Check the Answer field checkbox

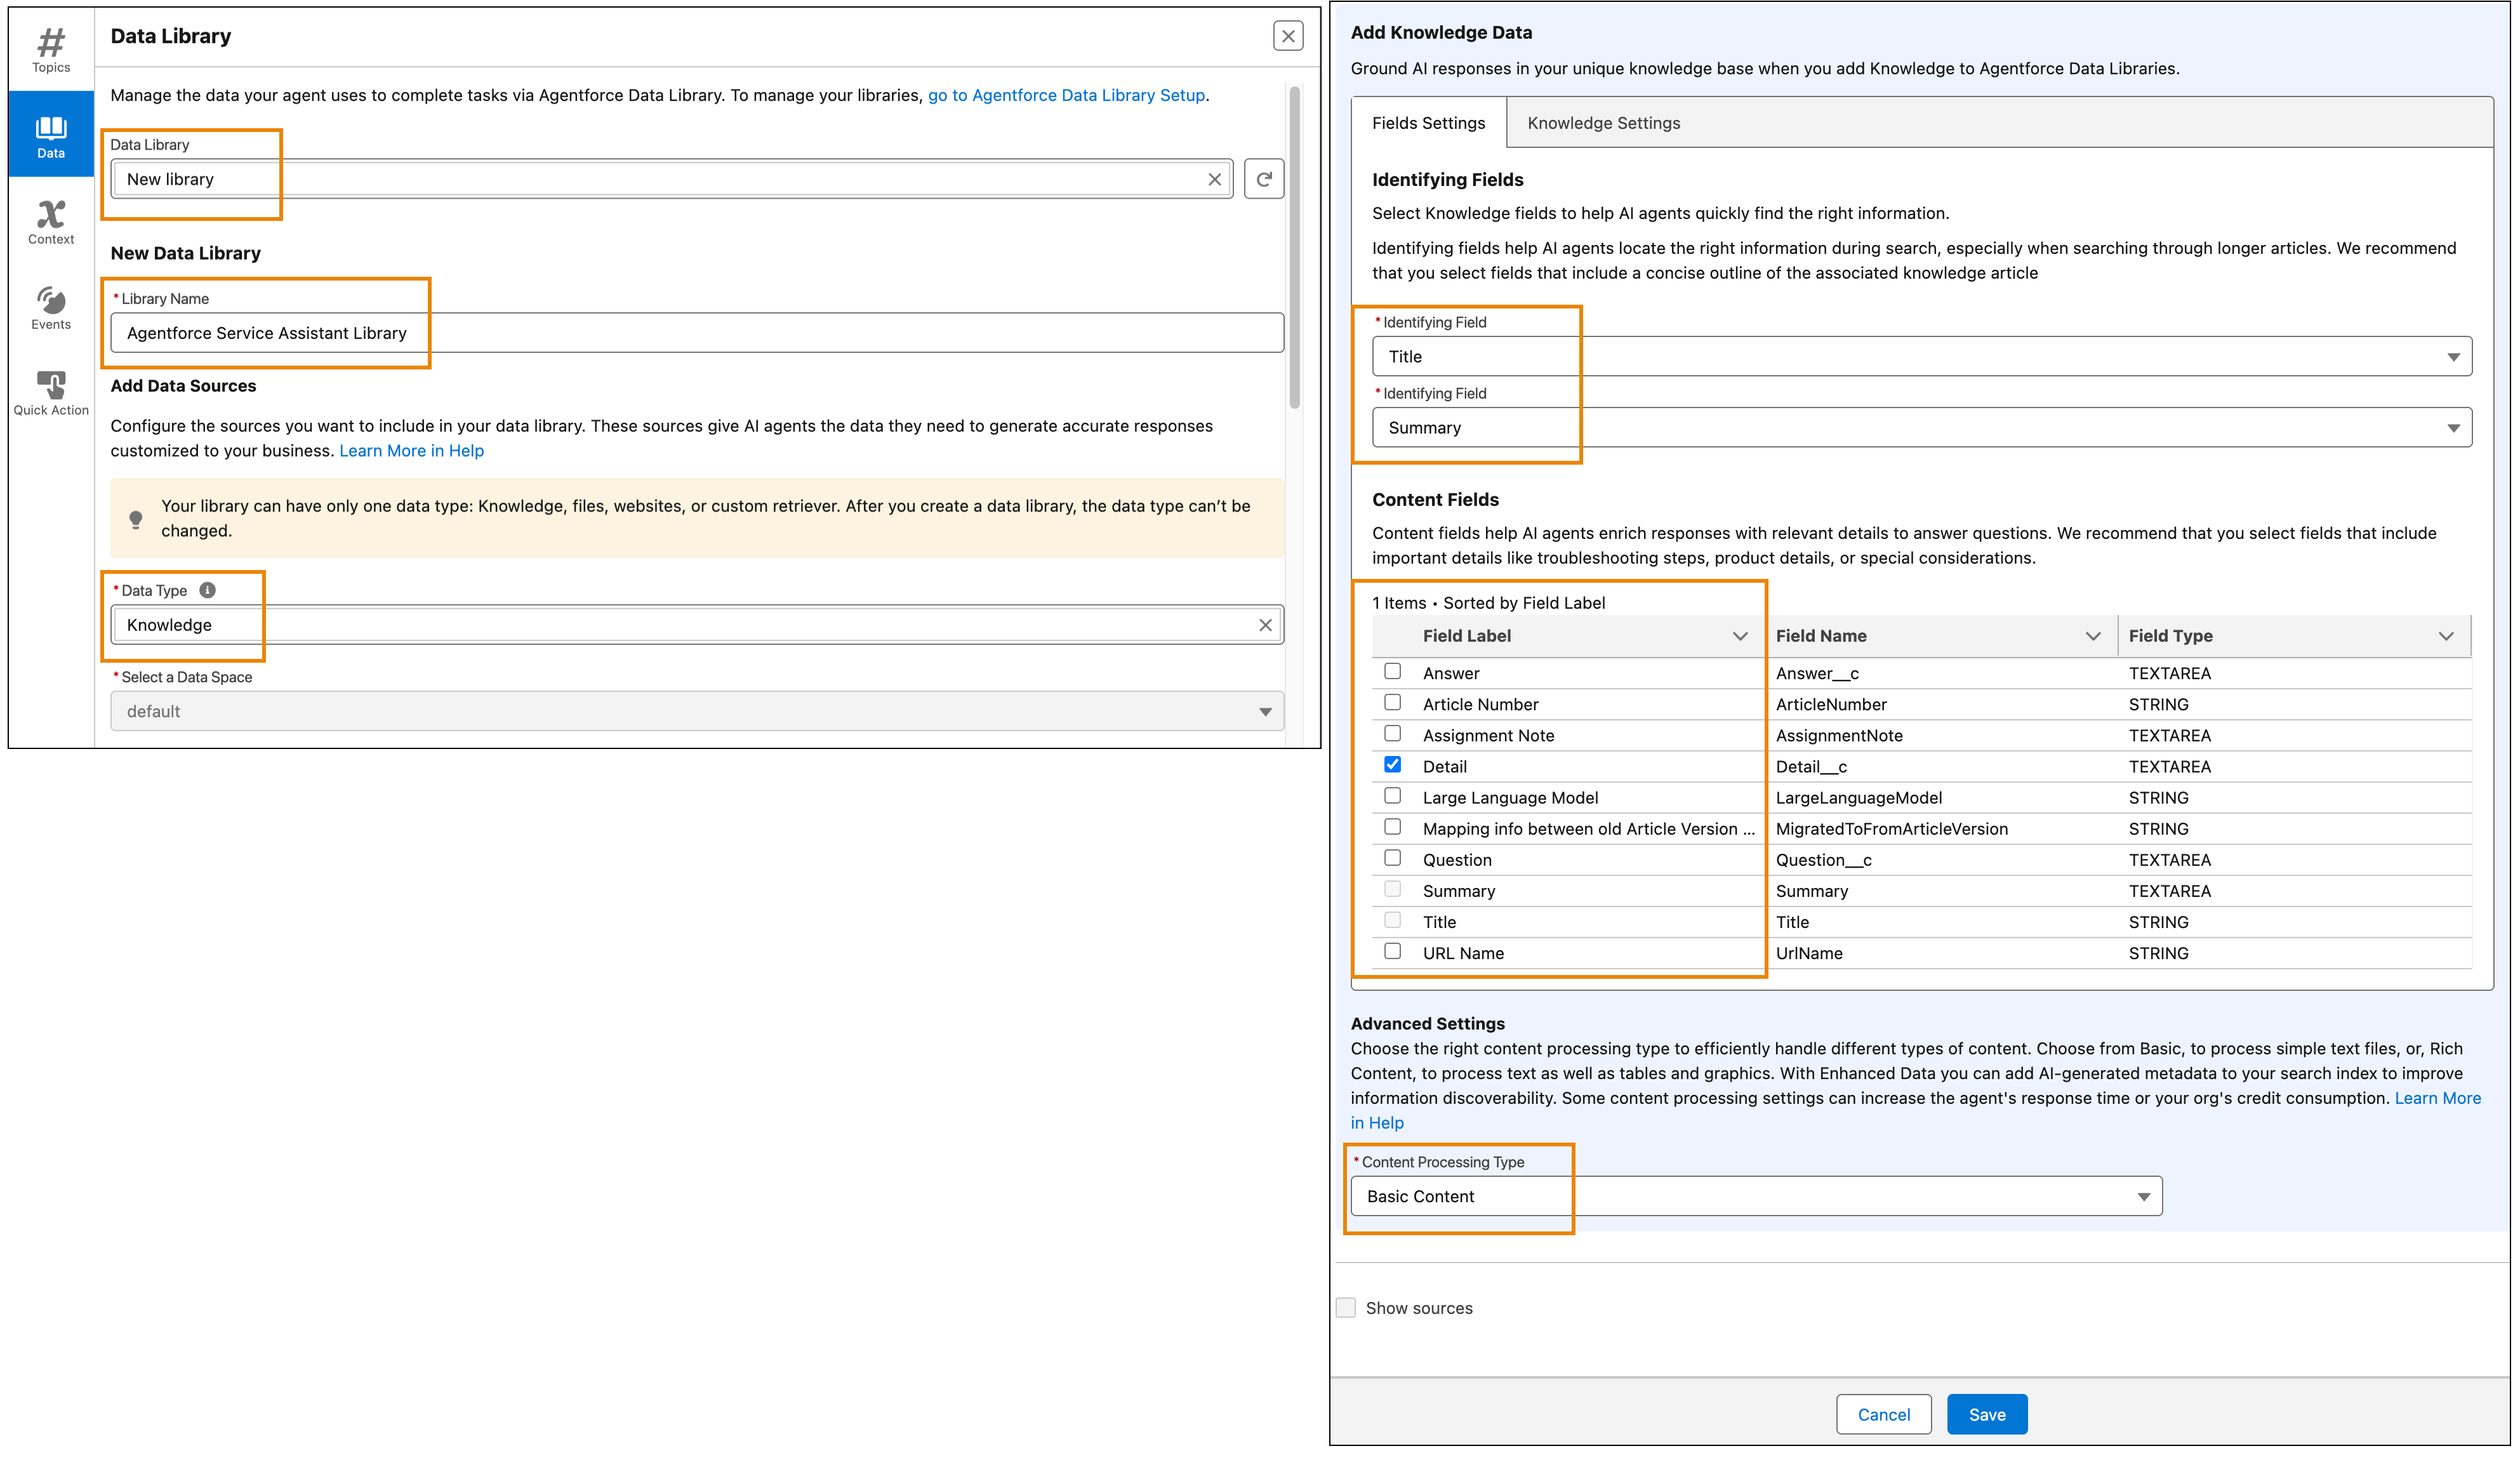tap(1392, 672)
